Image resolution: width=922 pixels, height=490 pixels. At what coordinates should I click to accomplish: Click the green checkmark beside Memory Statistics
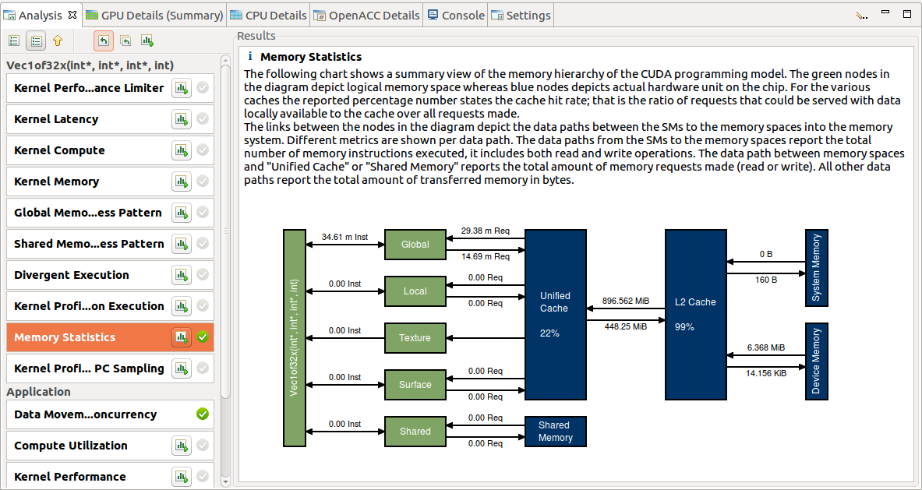pyautogui.click(x=202, y=337)
